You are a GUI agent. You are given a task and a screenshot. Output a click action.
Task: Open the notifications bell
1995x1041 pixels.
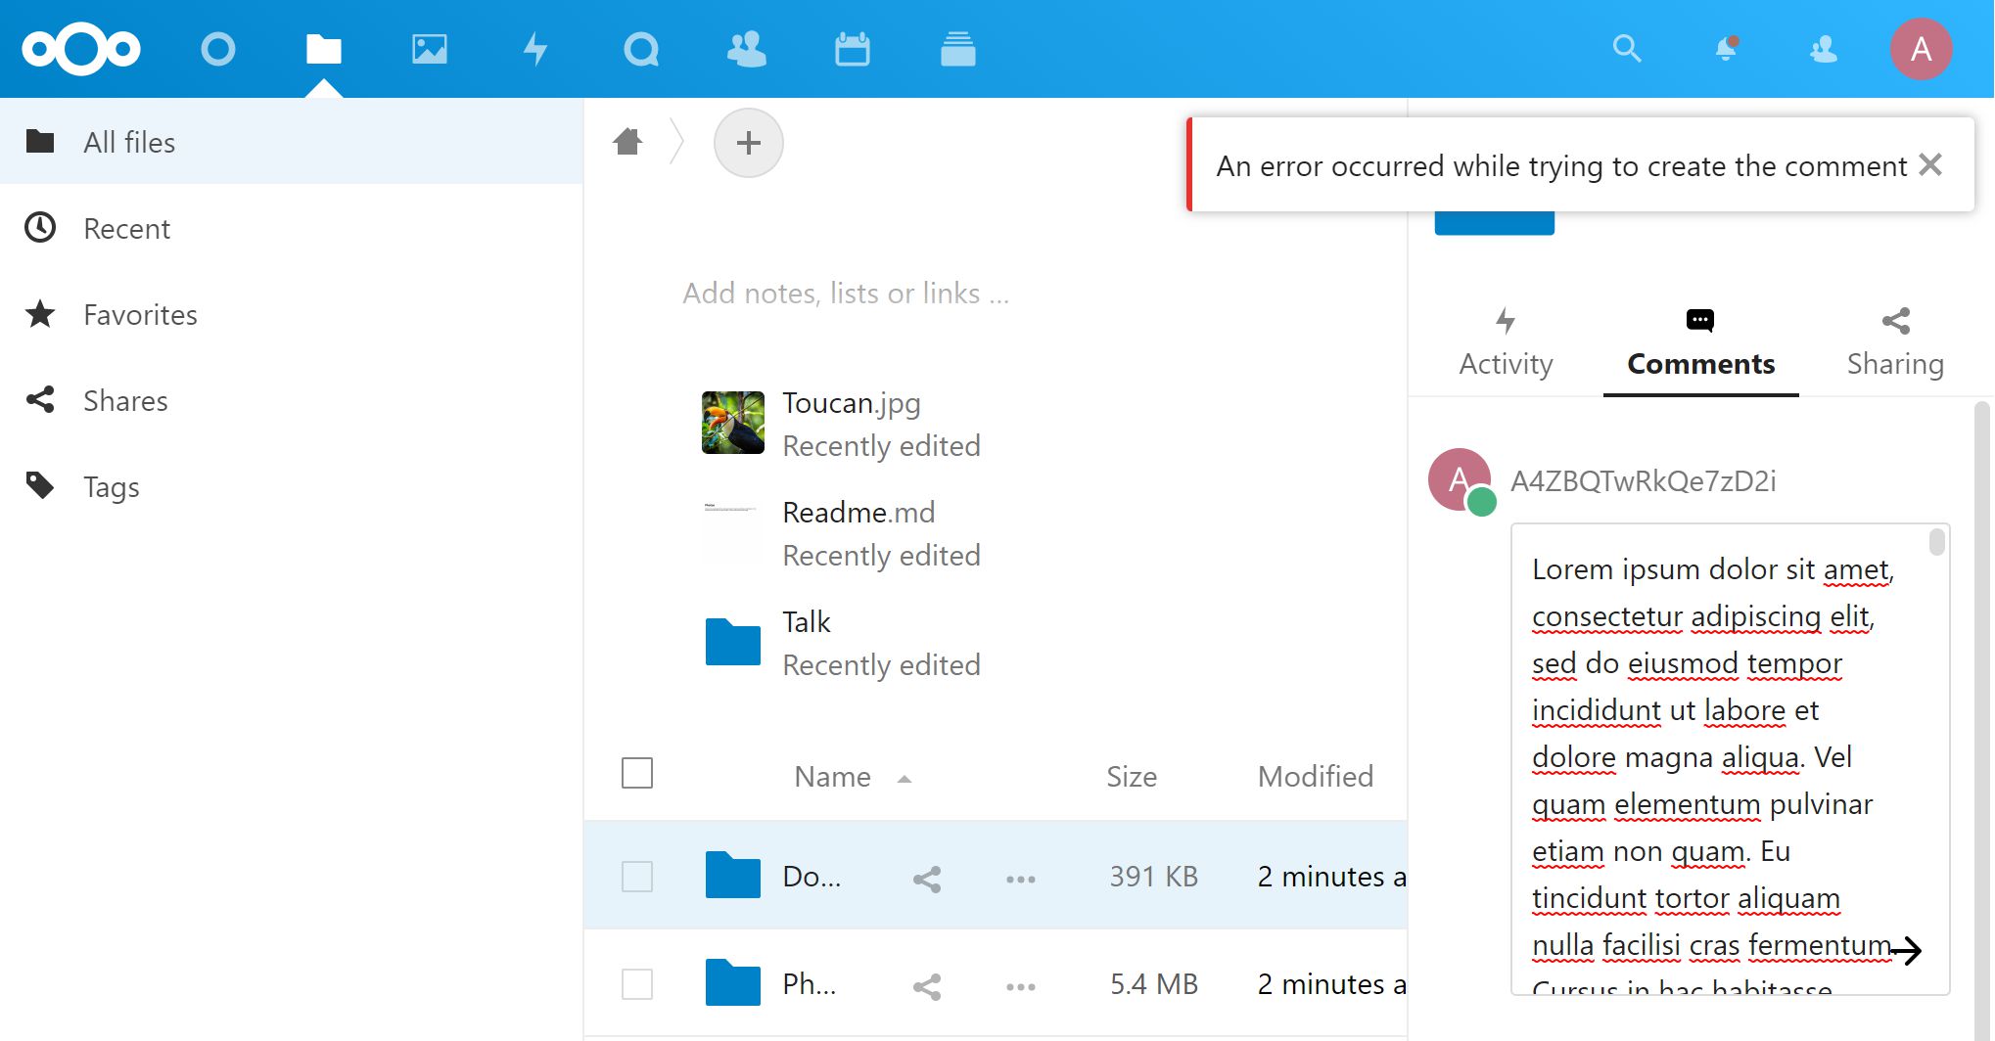coord(1726,48)
